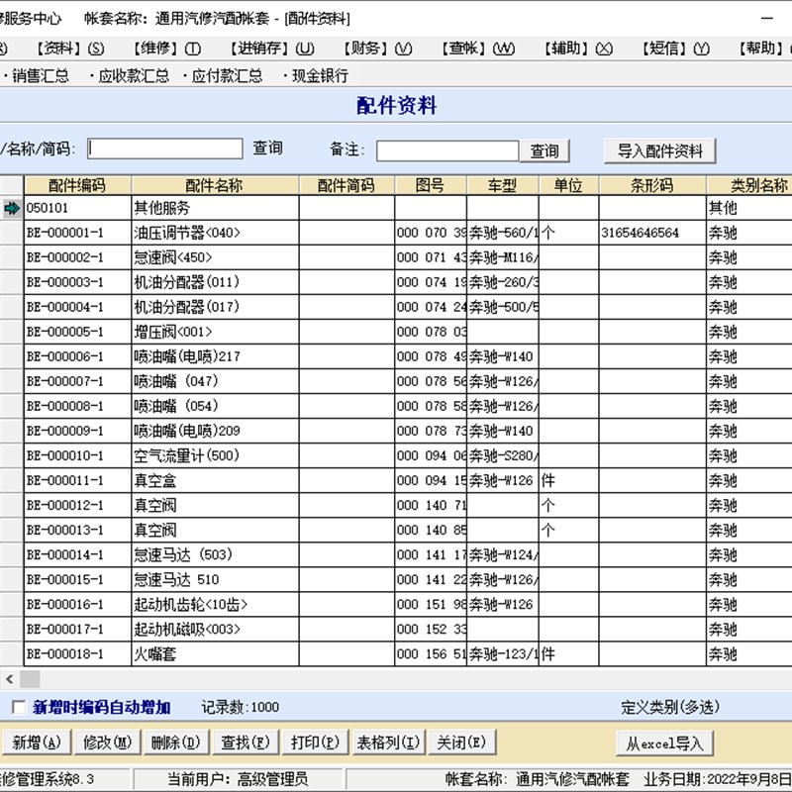Image resolution: width=792 pixels, height=792 pixels.
Task: Select the 增压阀<001> cell
Action: pos(215,332)
